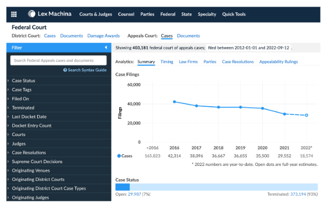This screenshot has height=203, width=336.
Task: Open Damage Awards link
Action: [x=104, y=36]
